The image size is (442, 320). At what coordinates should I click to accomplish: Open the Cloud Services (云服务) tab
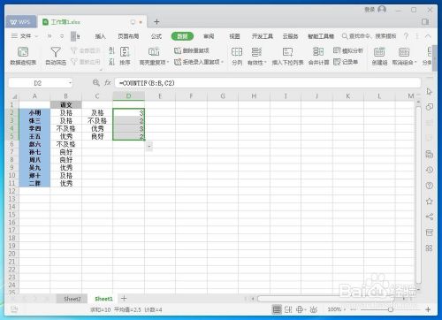290,36
